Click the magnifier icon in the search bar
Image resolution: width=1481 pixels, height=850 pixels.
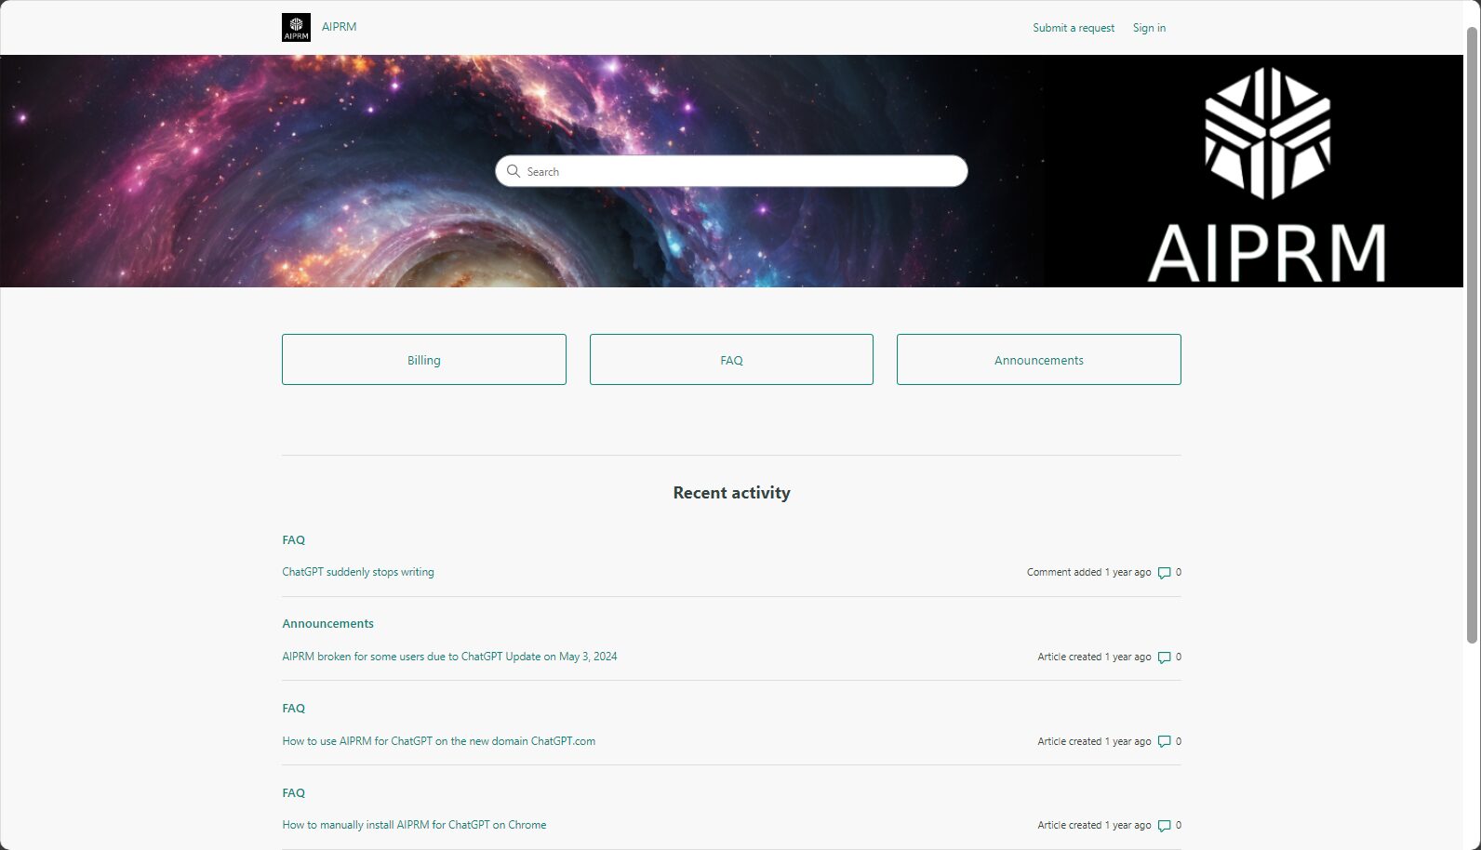pos(514,171)
